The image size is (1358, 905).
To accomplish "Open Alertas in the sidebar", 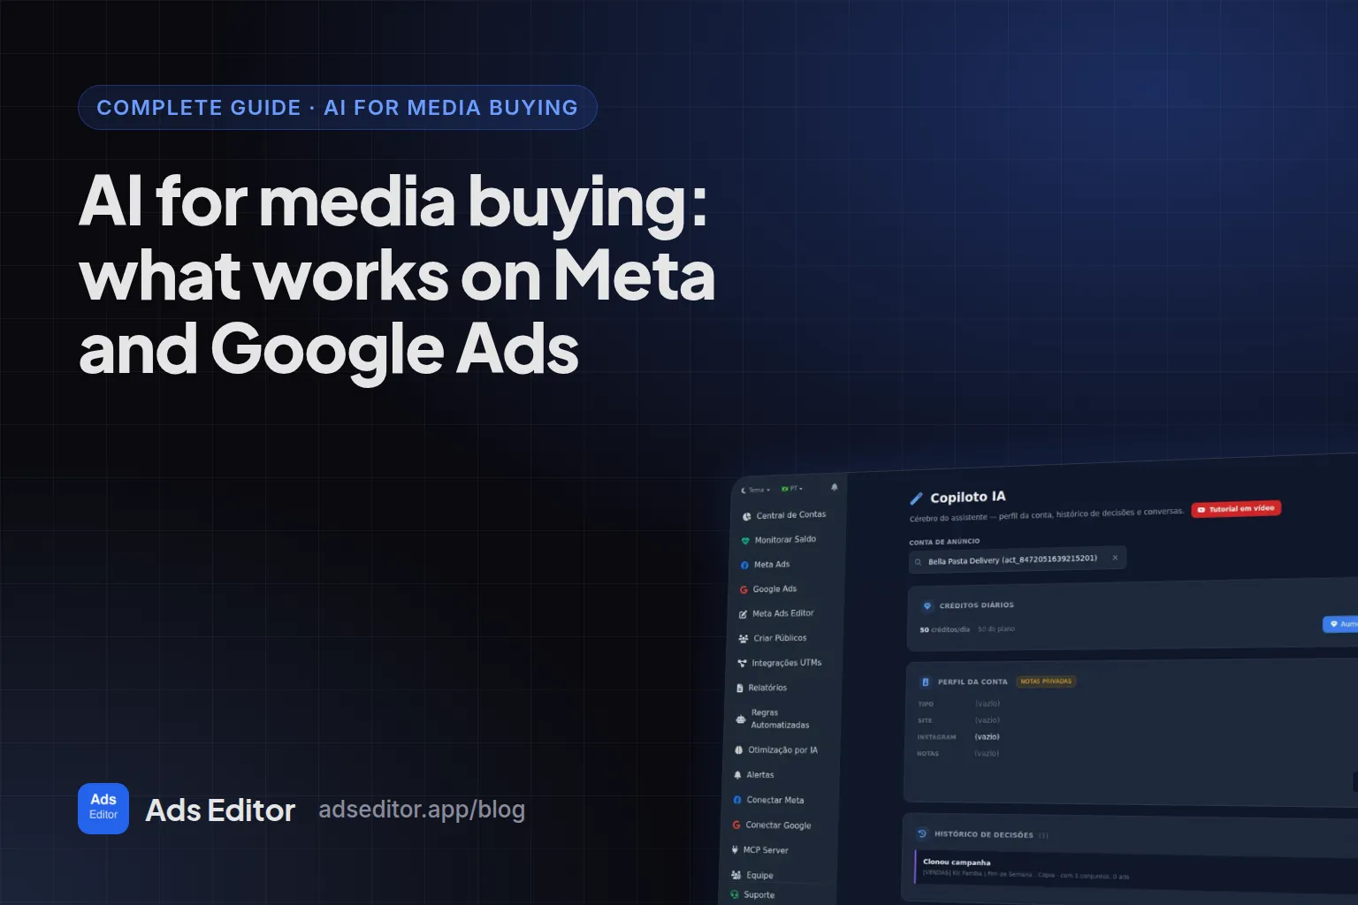I will 753,775.
